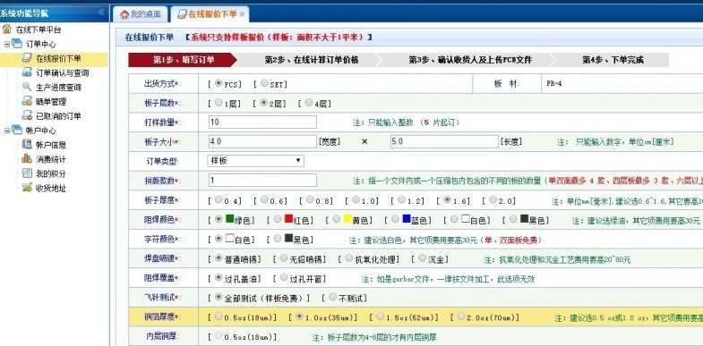Pick the blue 蓝色 solder mask swatch

[407, 219]
